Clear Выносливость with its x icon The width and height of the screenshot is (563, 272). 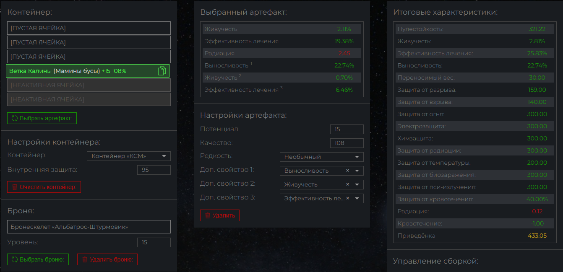pyautogui.click(x=347, y=171)
